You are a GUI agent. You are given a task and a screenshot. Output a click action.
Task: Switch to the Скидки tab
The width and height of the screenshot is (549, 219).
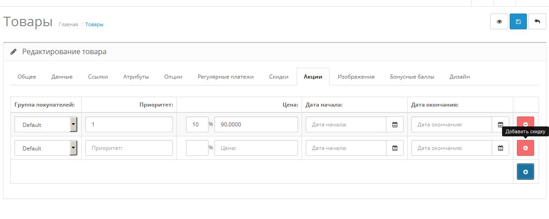(279, 77)
